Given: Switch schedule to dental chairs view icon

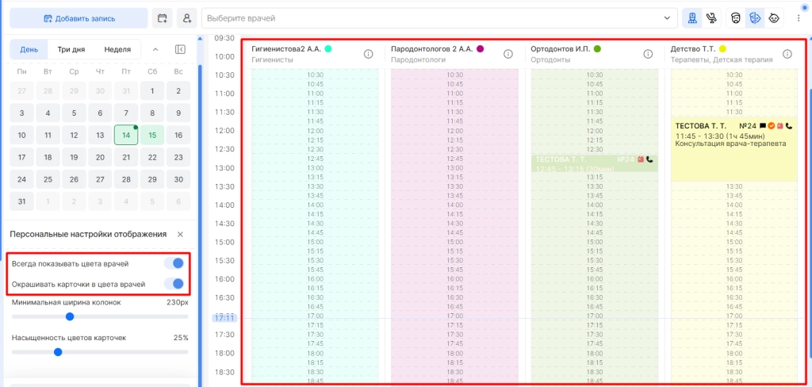Looking at the screenshot, I should point(711,18).
